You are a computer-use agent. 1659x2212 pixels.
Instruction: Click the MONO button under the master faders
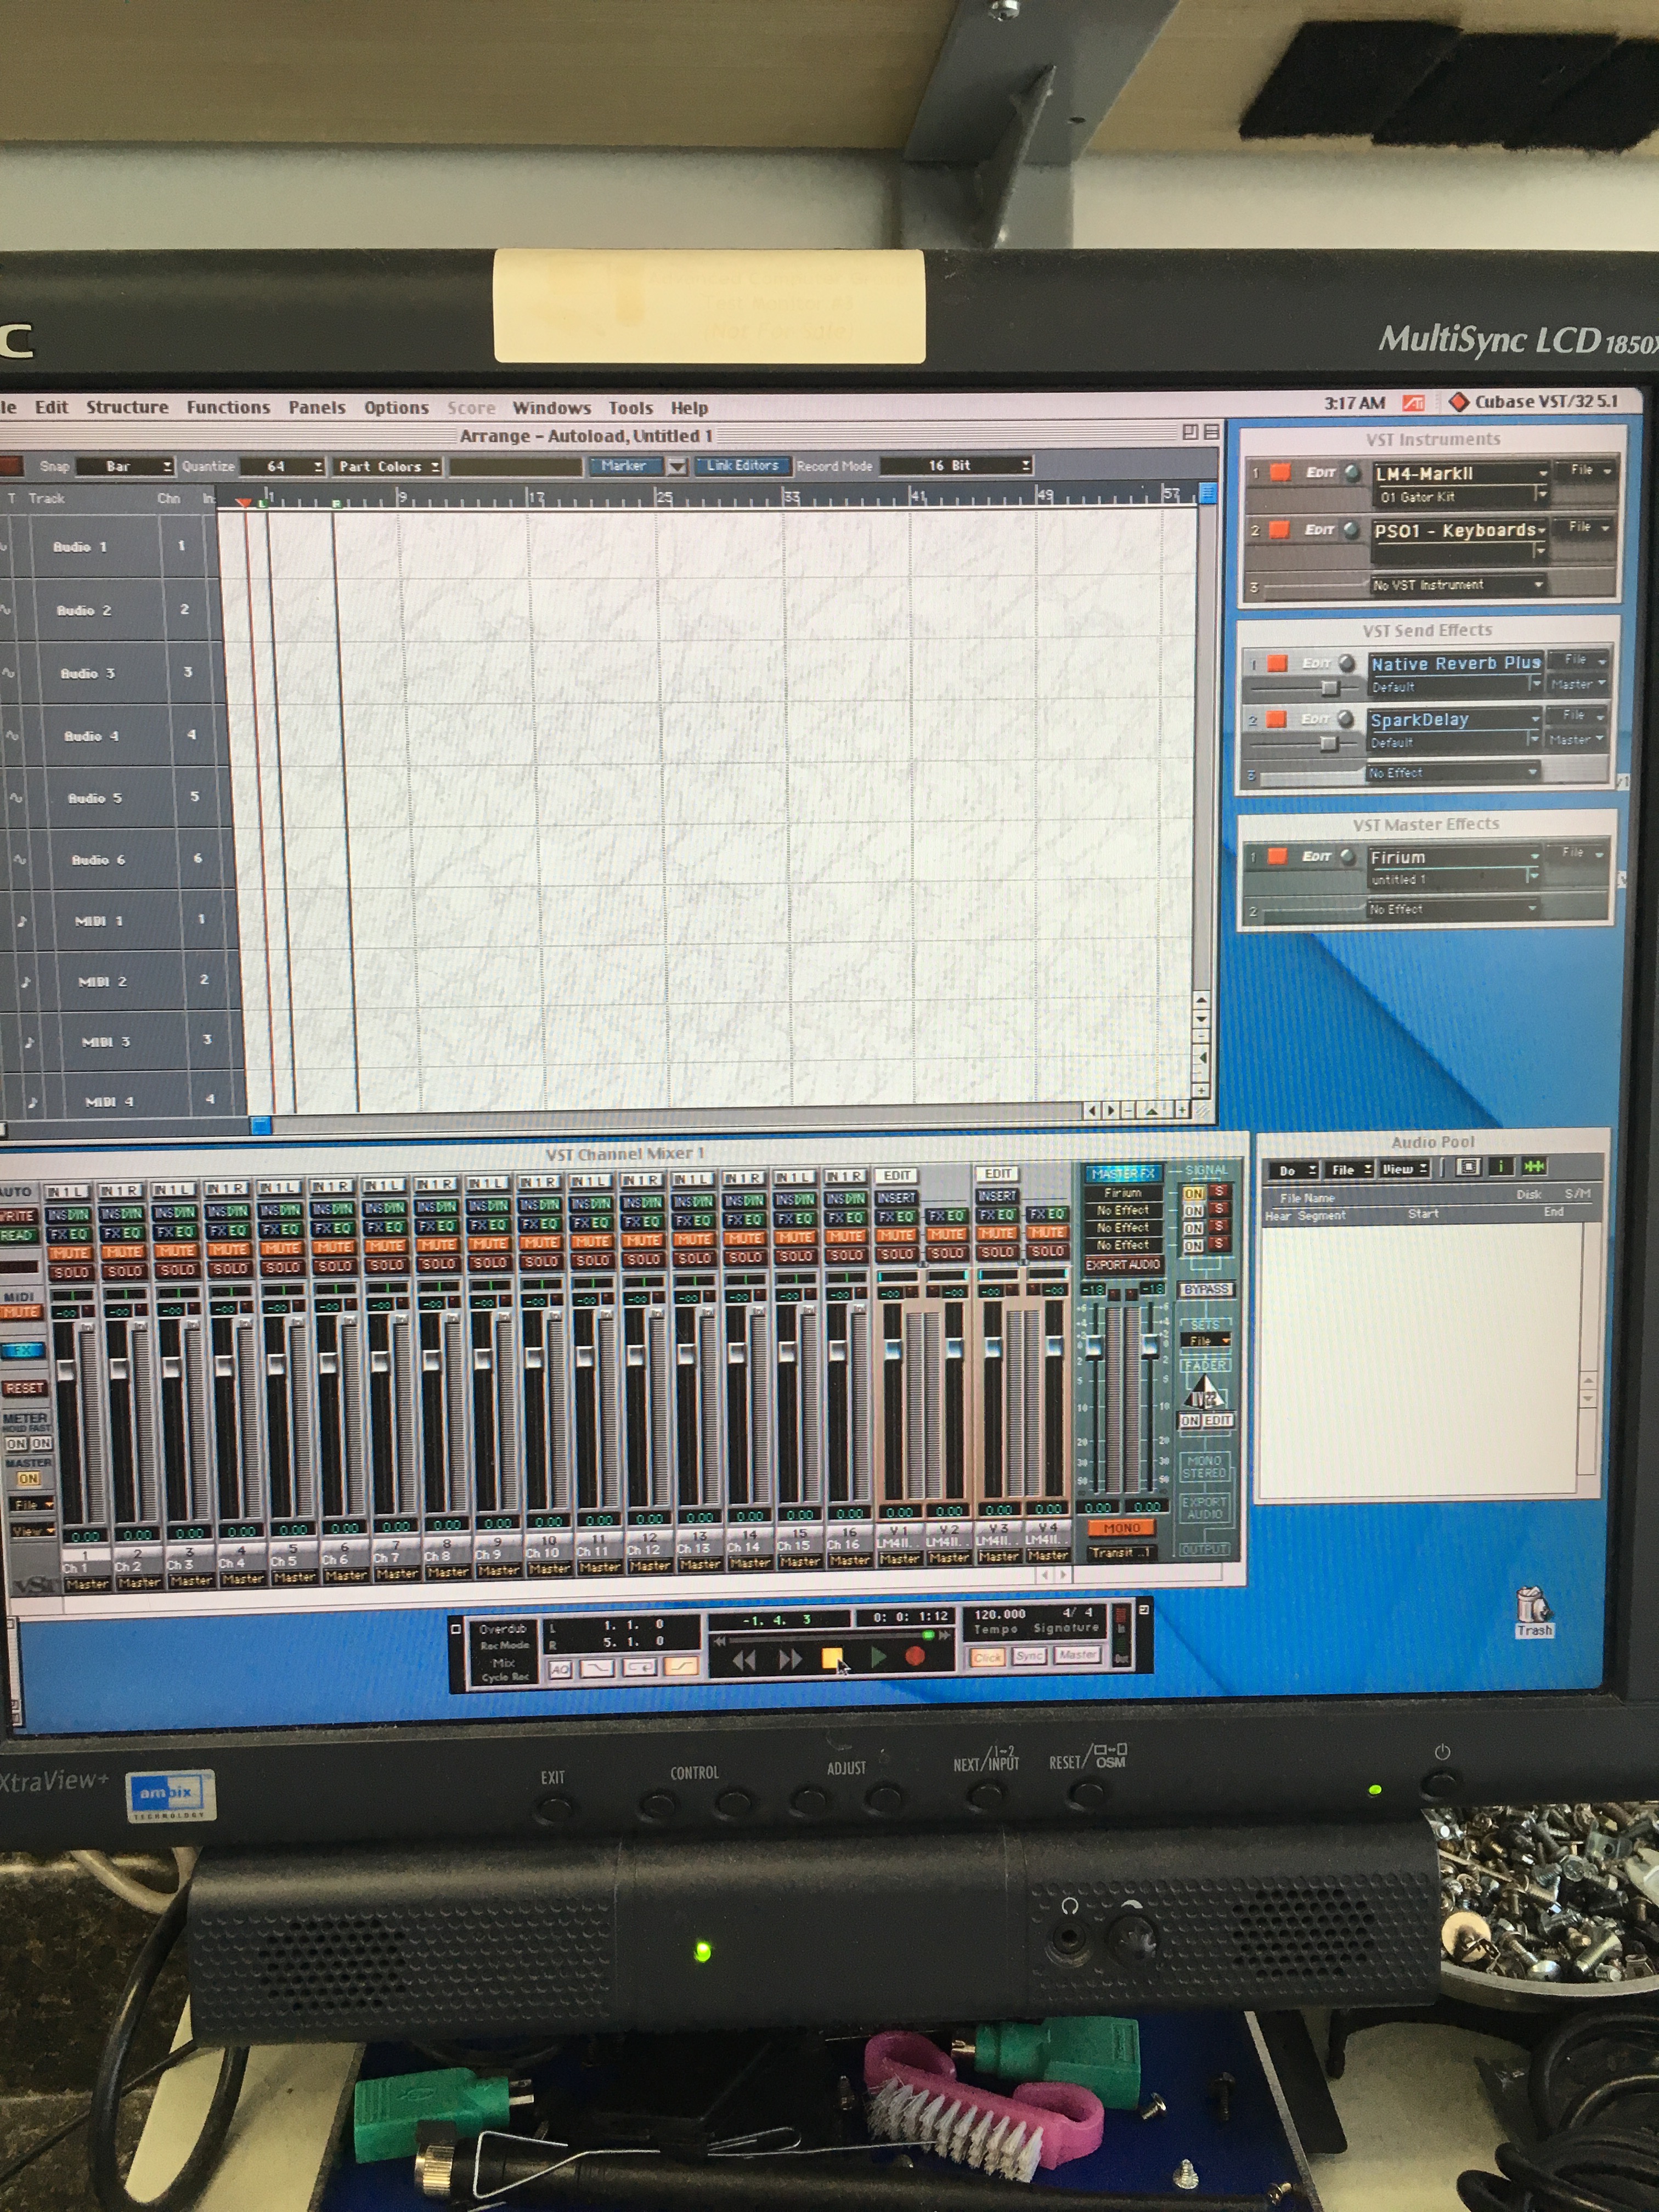pos(1121,1528)
